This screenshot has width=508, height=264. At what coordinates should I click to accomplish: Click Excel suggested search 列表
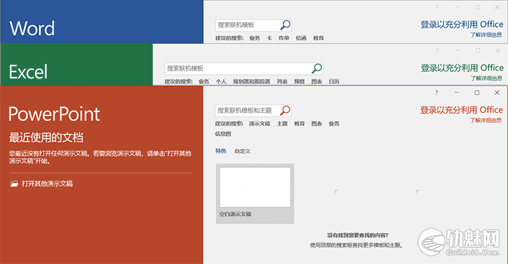coord(282,81)
